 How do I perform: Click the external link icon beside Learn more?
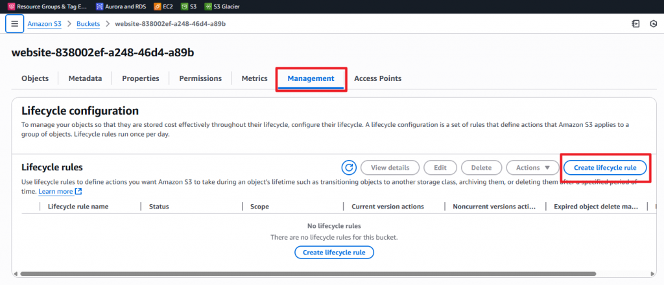click(x=78, y=192)
